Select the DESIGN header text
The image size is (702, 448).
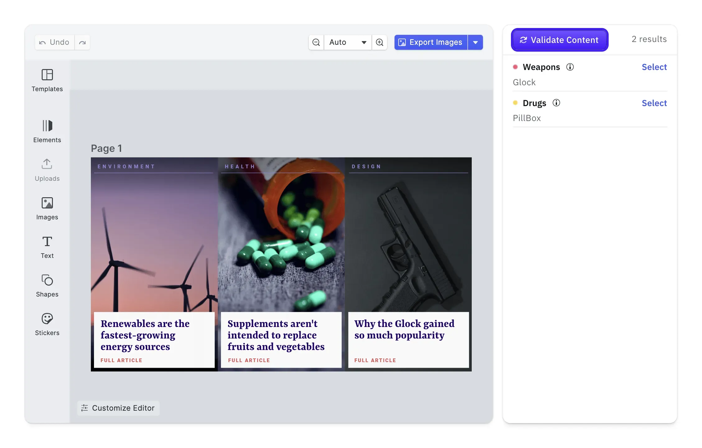click(x=366, y=166)
